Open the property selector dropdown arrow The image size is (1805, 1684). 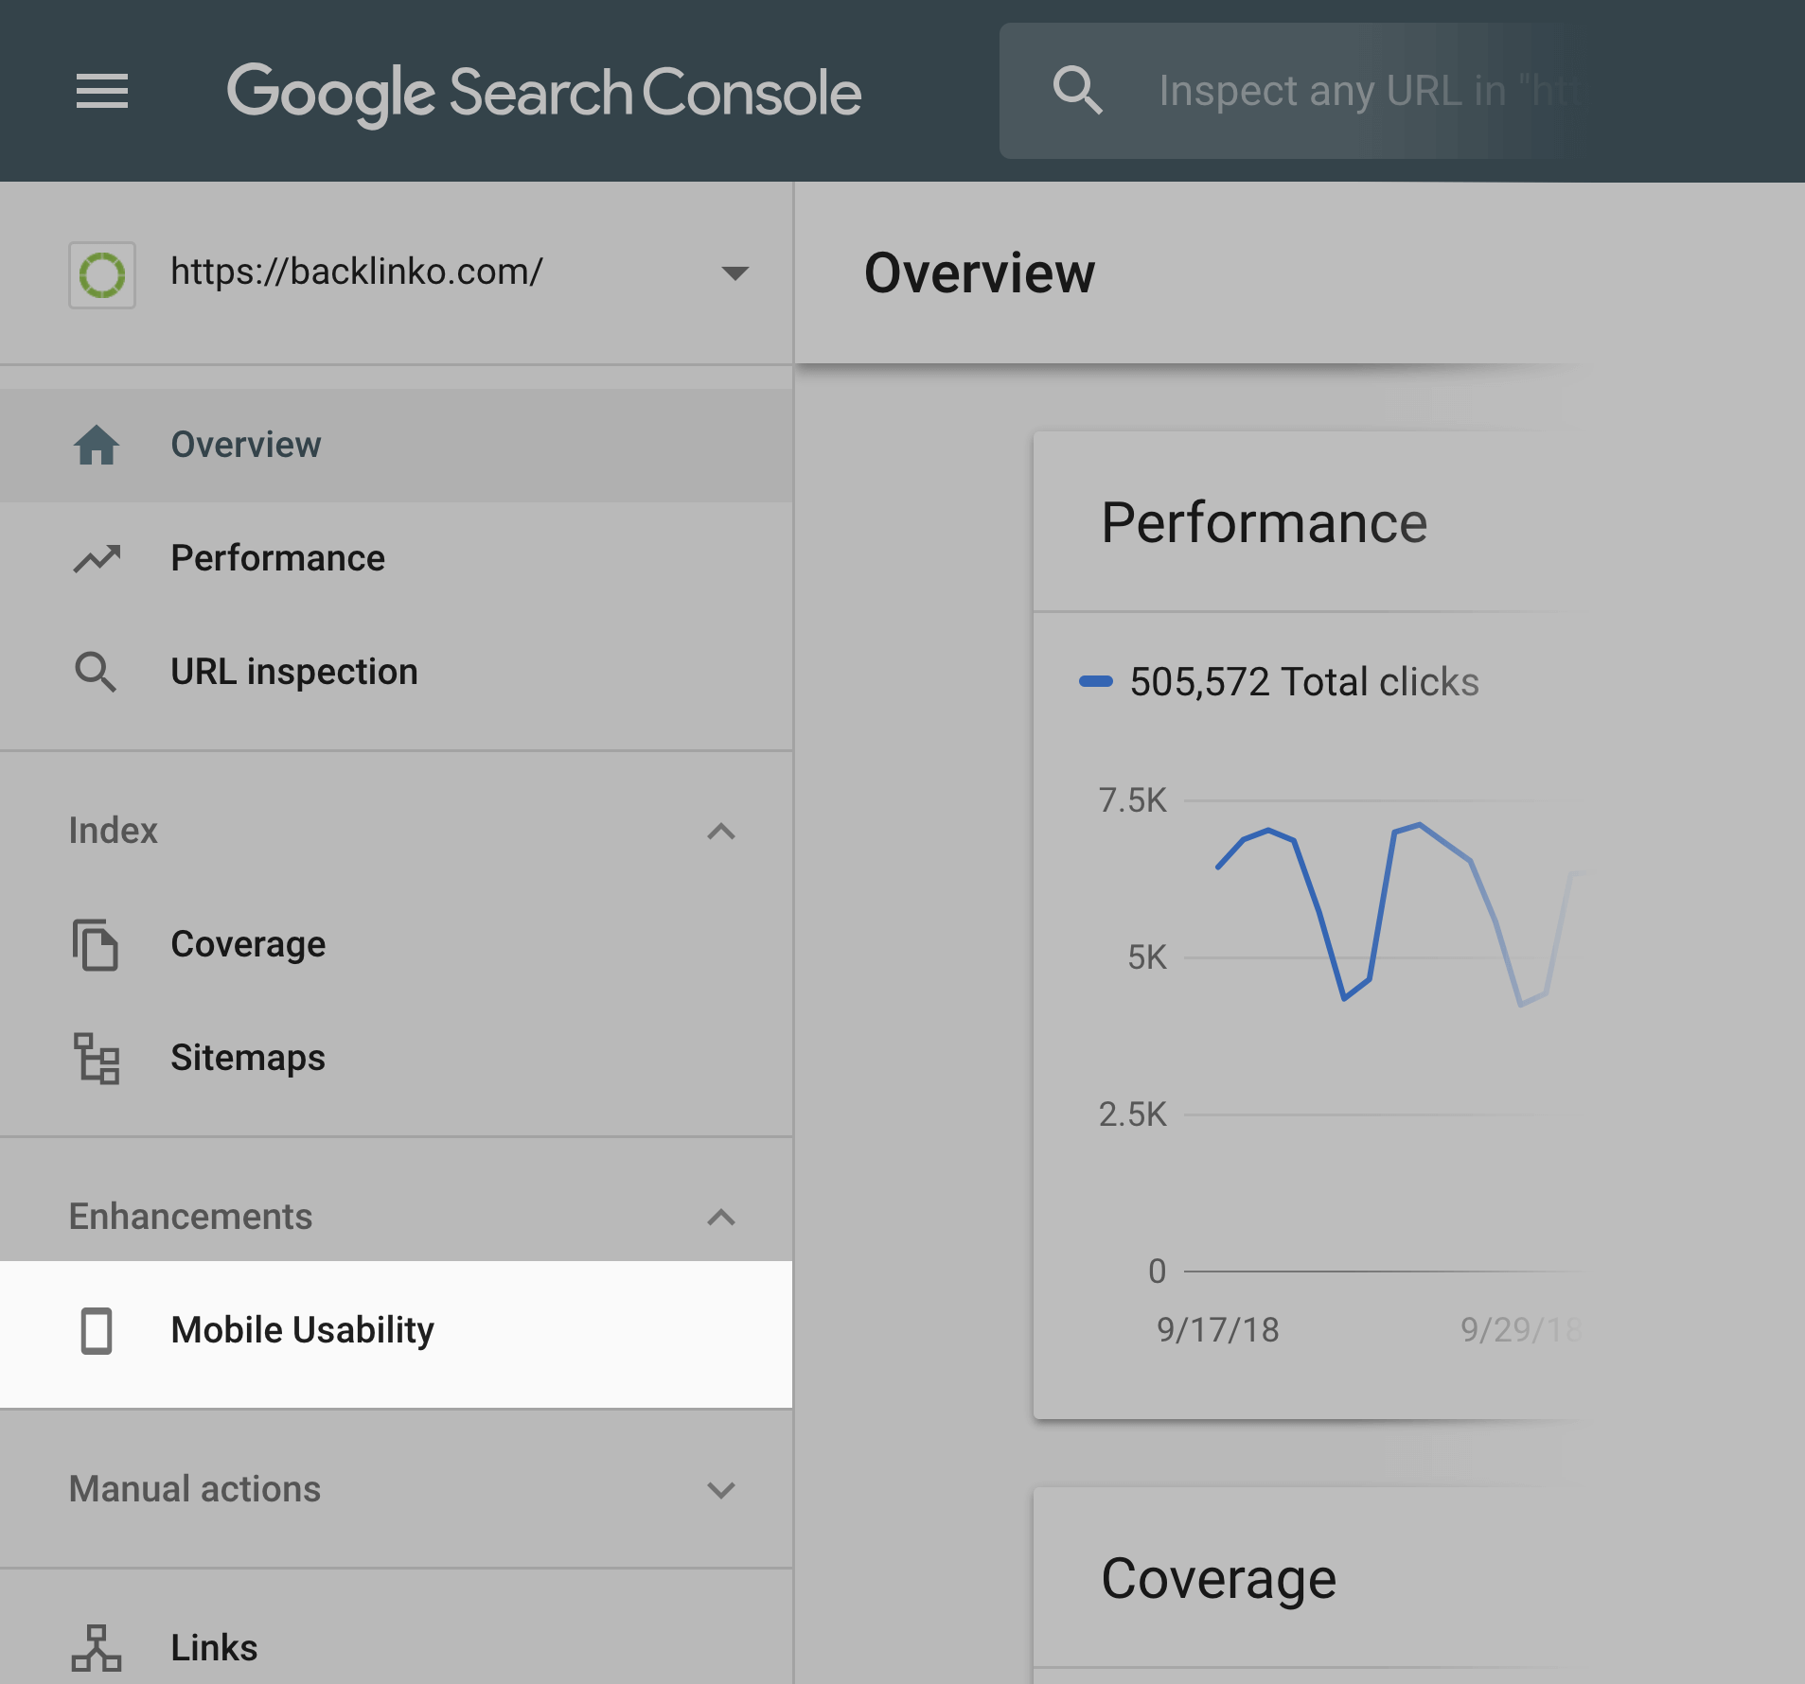[x=734, y=274]
